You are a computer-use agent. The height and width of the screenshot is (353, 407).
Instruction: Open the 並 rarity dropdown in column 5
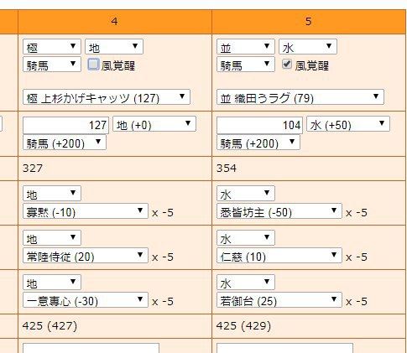[246, 47]
